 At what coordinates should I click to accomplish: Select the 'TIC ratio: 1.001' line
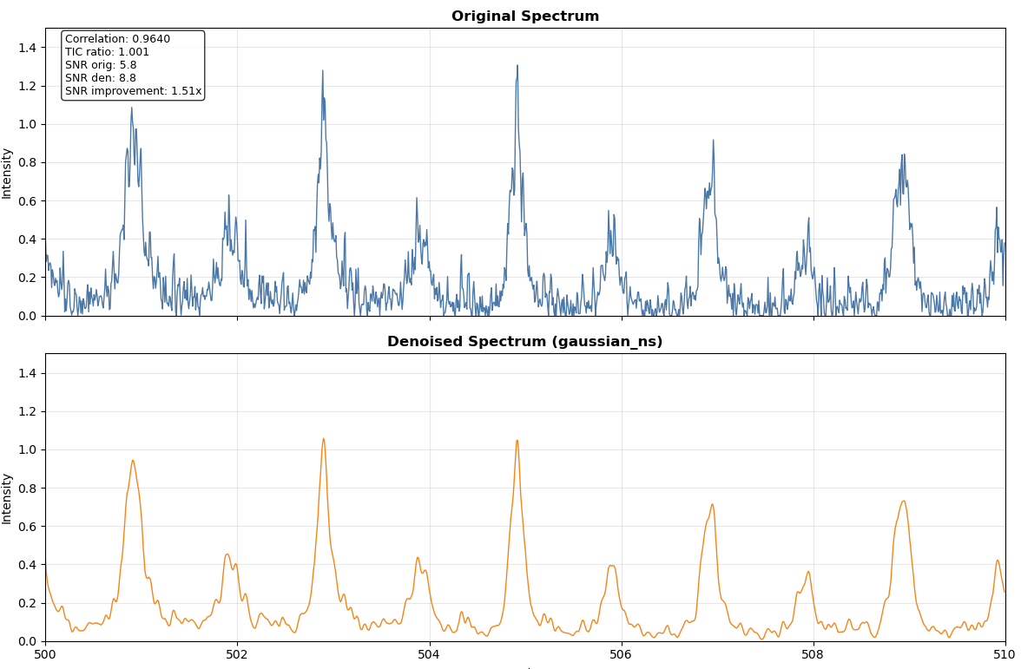pos(107,52)
